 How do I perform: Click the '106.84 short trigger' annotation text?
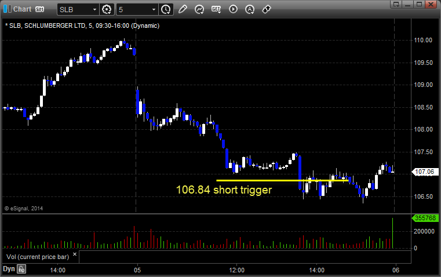[x=224, y=190]
